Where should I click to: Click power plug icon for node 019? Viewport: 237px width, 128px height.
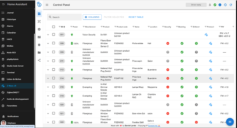tap(72, 96)
